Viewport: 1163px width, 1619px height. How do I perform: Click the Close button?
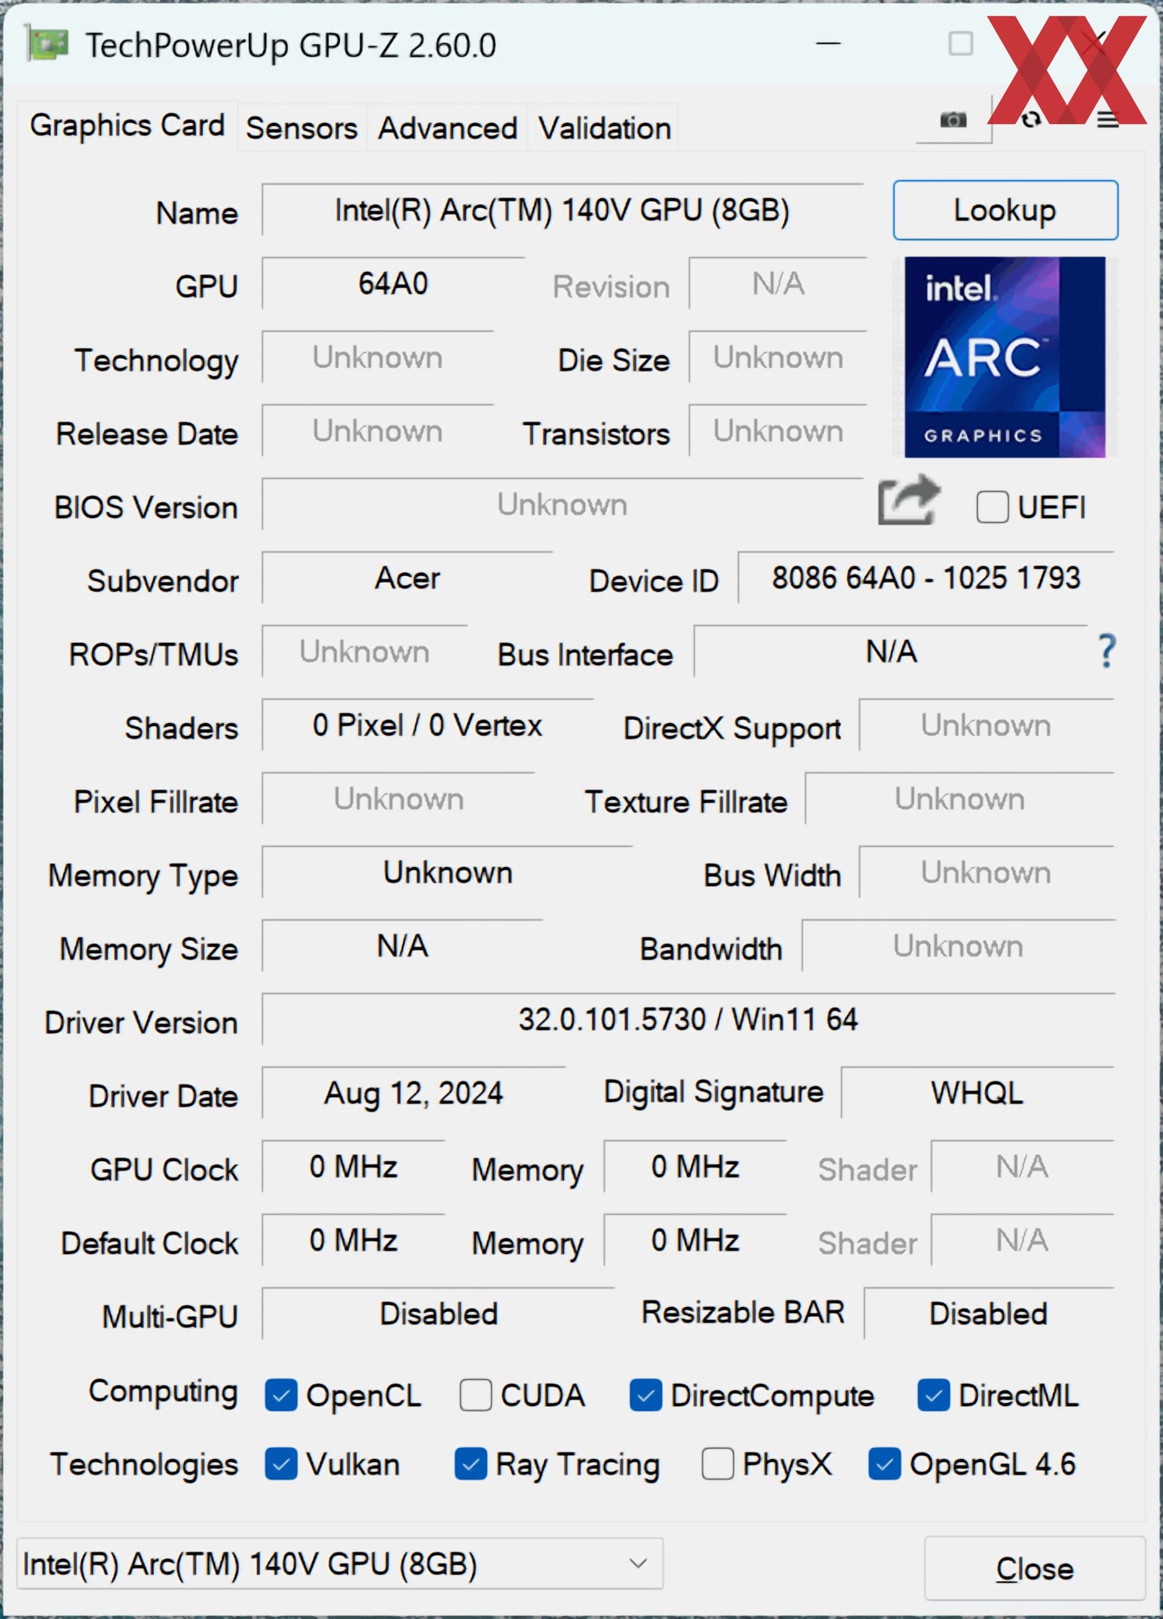tap(1035, 1568)
